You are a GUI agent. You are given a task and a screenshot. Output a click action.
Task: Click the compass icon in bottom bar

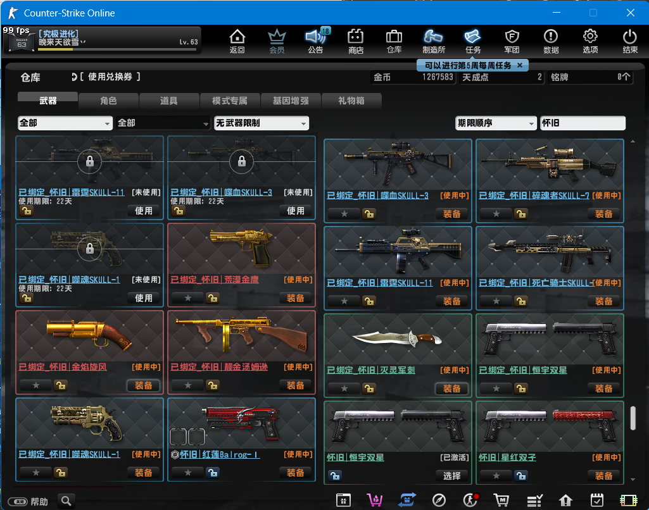(x=439, y=501)
